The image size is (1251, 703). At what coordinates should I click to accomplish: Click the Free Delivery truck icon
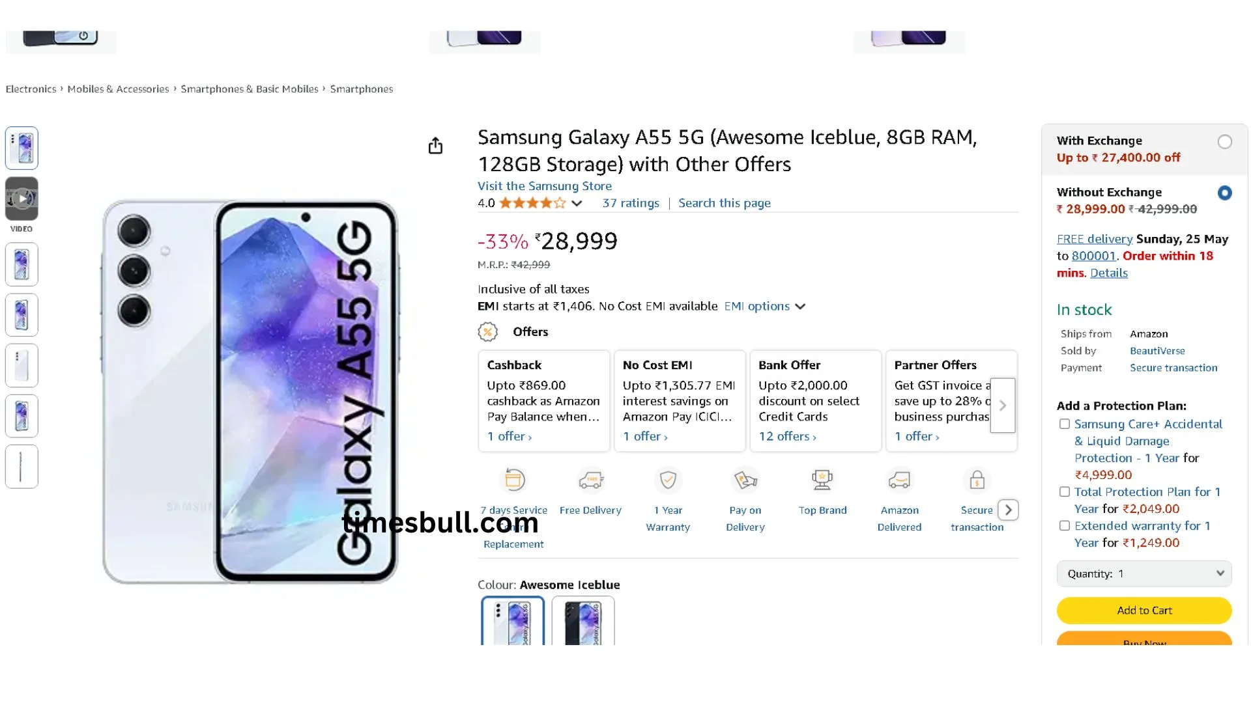591,481
